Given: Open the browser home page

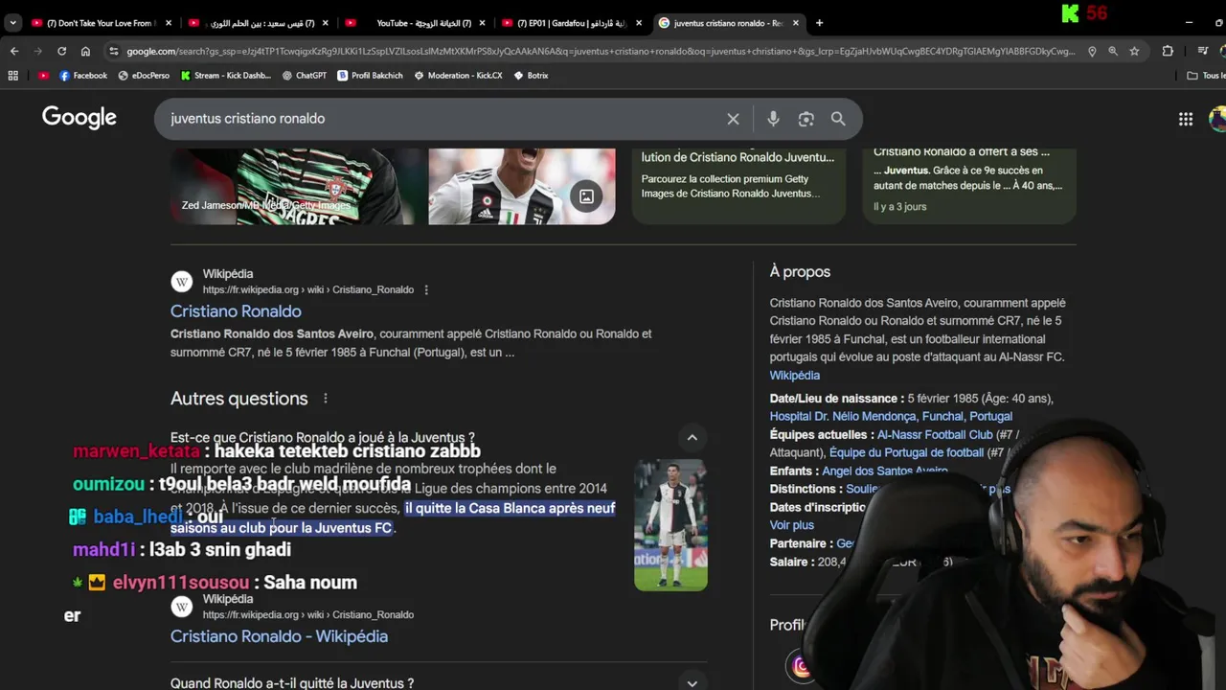Looking at the screenshot, I should (85, 51).
